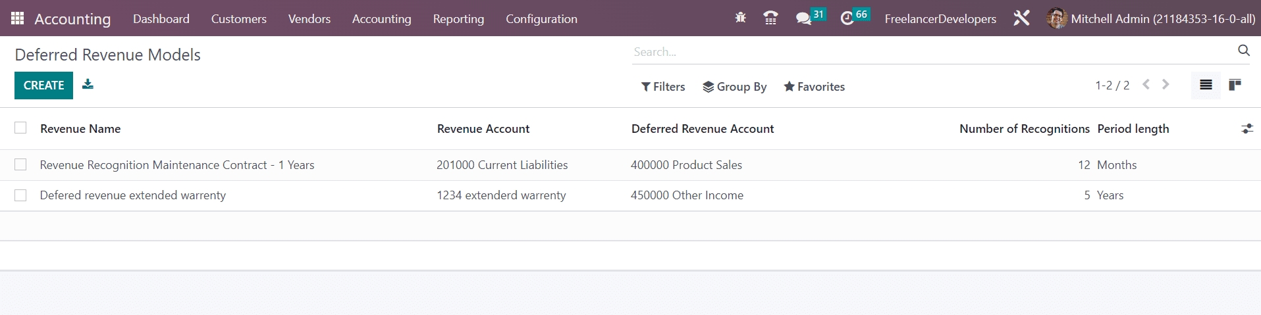Open the VoIP phone icon
1261x315 pixels.
[x=770, y=18]
